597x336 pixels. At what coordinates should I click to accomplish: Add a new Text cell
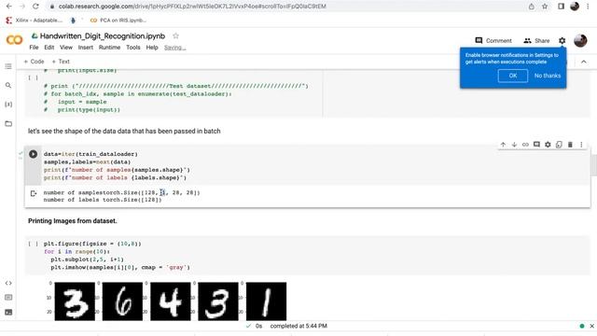tap(61, 62)
